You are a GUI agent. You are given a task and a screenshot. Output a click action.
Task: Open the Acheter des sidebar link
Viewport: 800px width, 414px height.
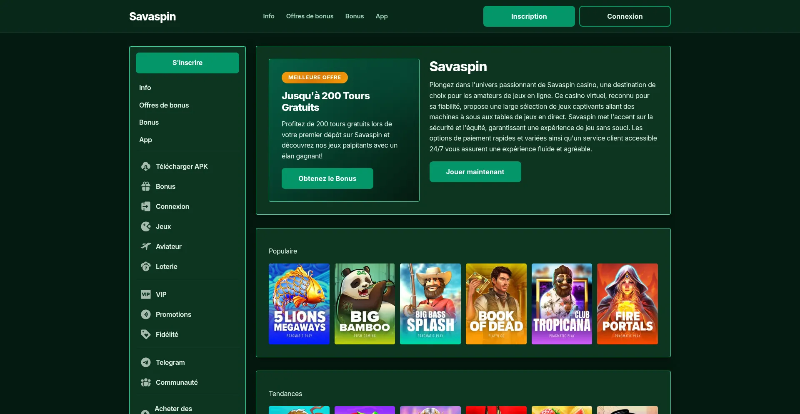click(173, 409)
